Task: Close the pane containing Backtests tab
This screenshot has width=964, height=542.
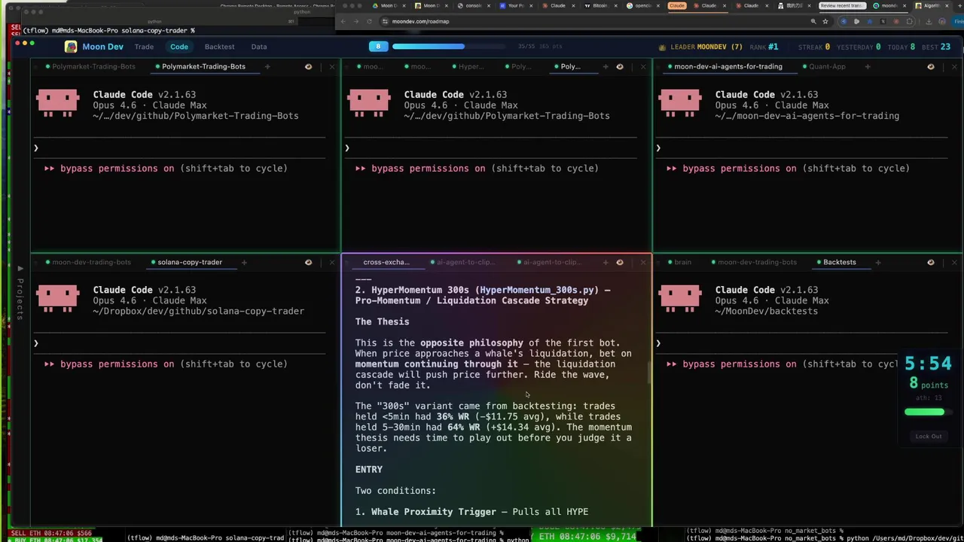Action: pyautogui.click(x=954, y=262)
